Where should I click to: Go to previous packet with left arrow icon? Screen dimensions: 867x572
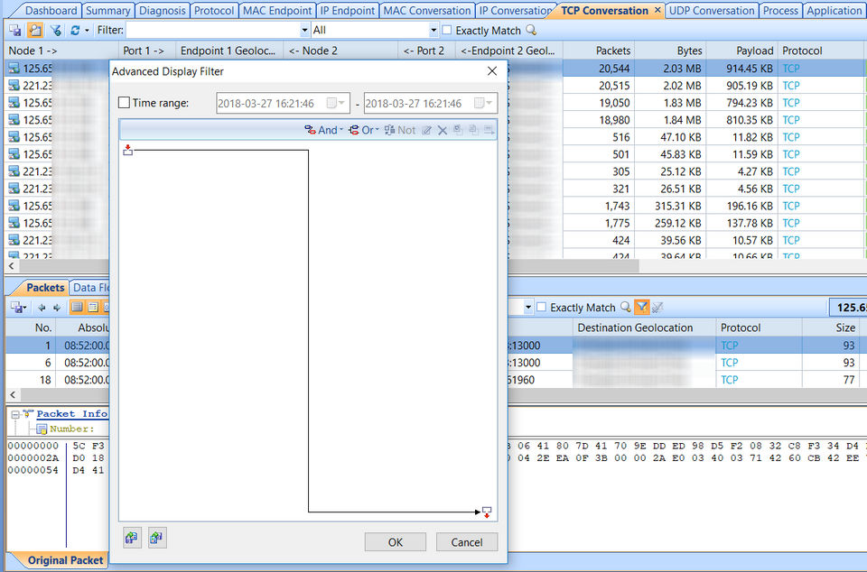42,308
